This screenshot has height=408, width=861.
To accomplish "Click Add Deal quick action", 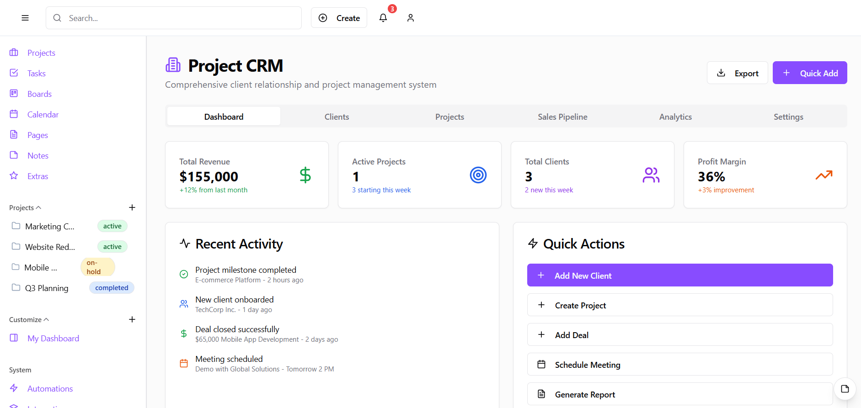I will pos(680,334).
